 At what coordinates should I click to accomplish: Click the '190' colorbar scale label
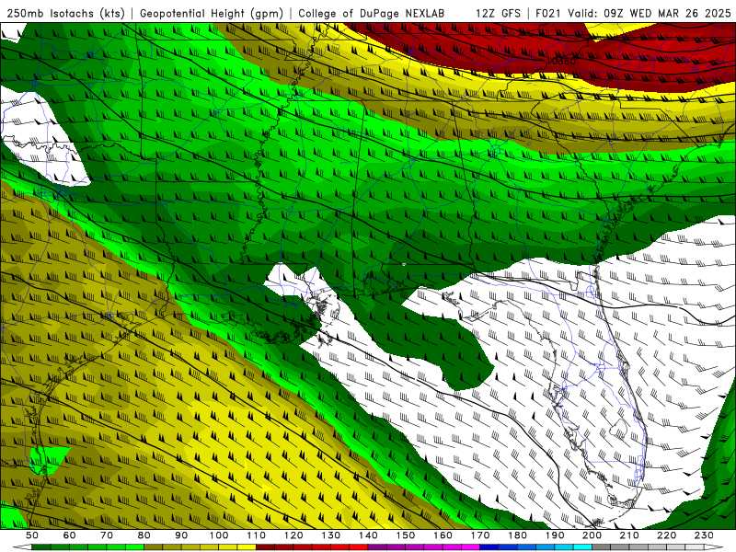555,535
